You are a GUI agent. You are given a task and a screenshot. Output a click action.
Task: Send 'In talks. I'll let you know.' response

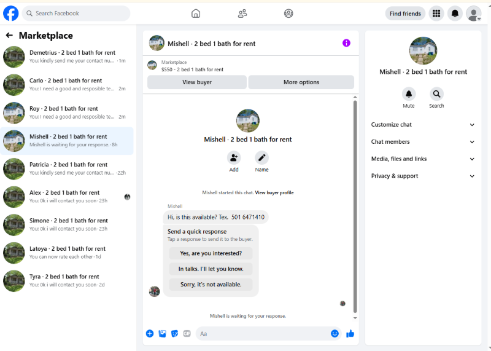pos(211,269)
